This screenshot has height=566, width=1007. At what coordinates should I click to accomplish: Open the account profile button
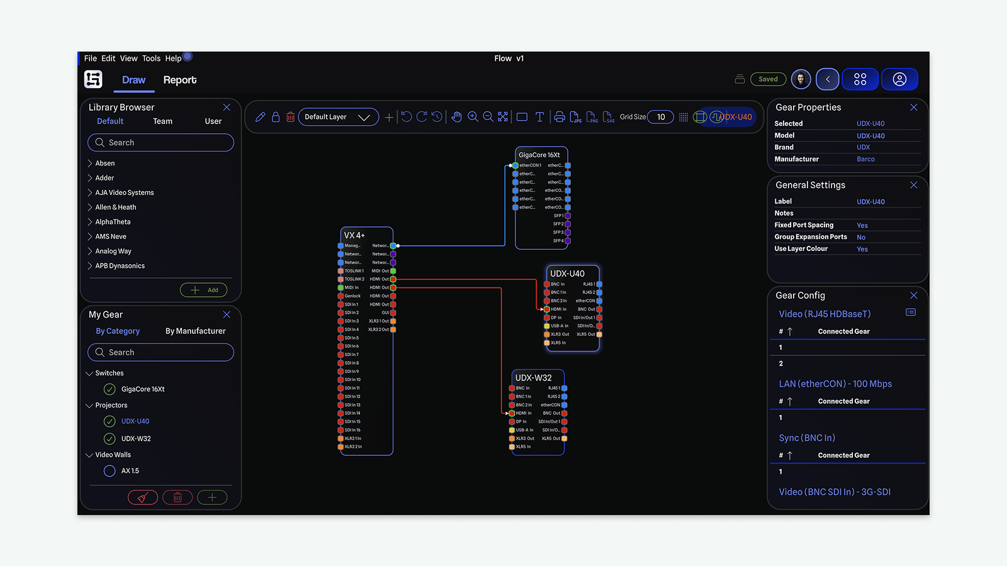(x=900, y=79)
